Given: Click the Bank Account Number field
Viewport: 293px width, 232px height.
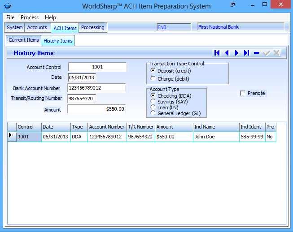Looking at the screenshot, I should point(96,88).
